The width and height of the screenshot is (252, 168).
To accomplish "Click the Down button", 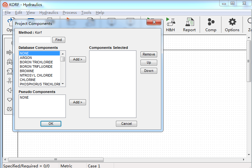I will pyautogui.click(x=149, y=71).
